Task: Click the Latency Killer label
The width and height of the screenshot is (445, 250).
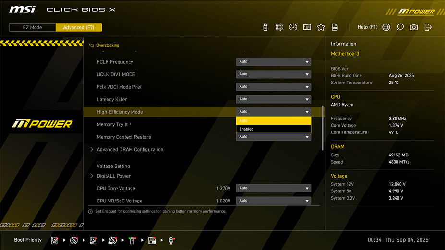Action: tap(111, 100)
